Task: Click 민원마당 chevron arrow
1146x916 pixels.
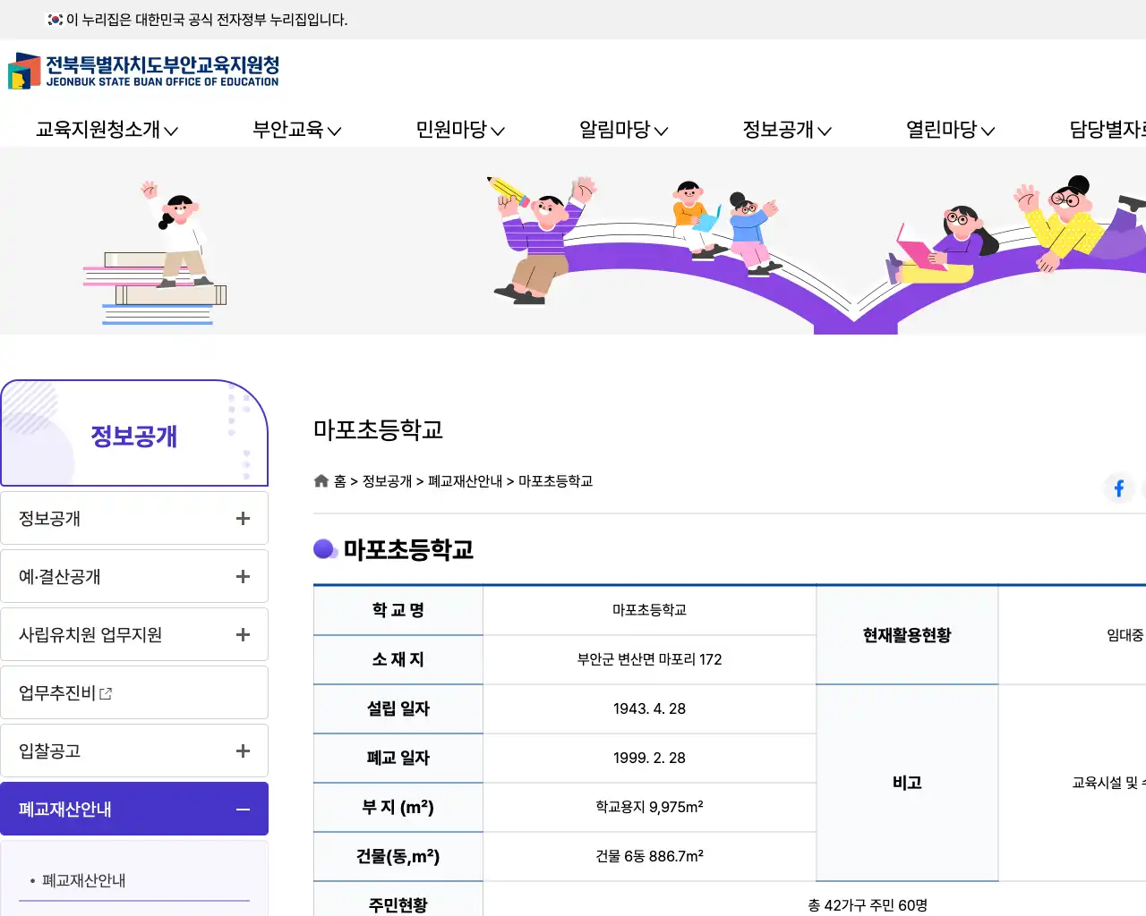Action: [498, 131]
